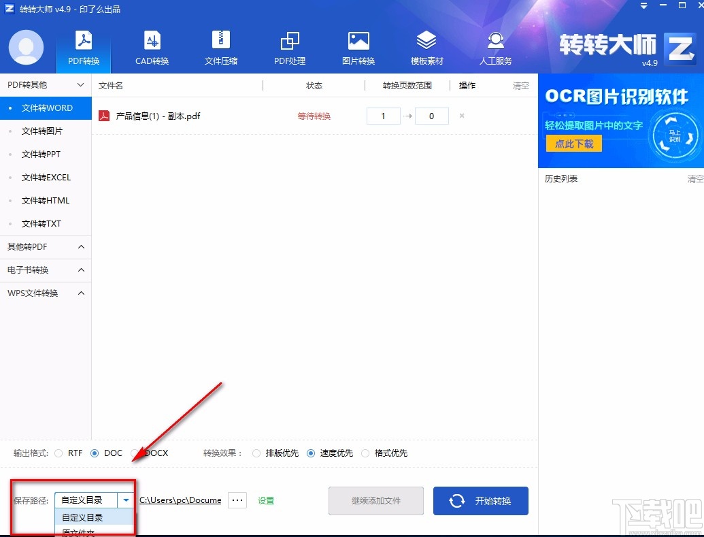Switch to the 文件转PPT option

click(x=46, y=154)
